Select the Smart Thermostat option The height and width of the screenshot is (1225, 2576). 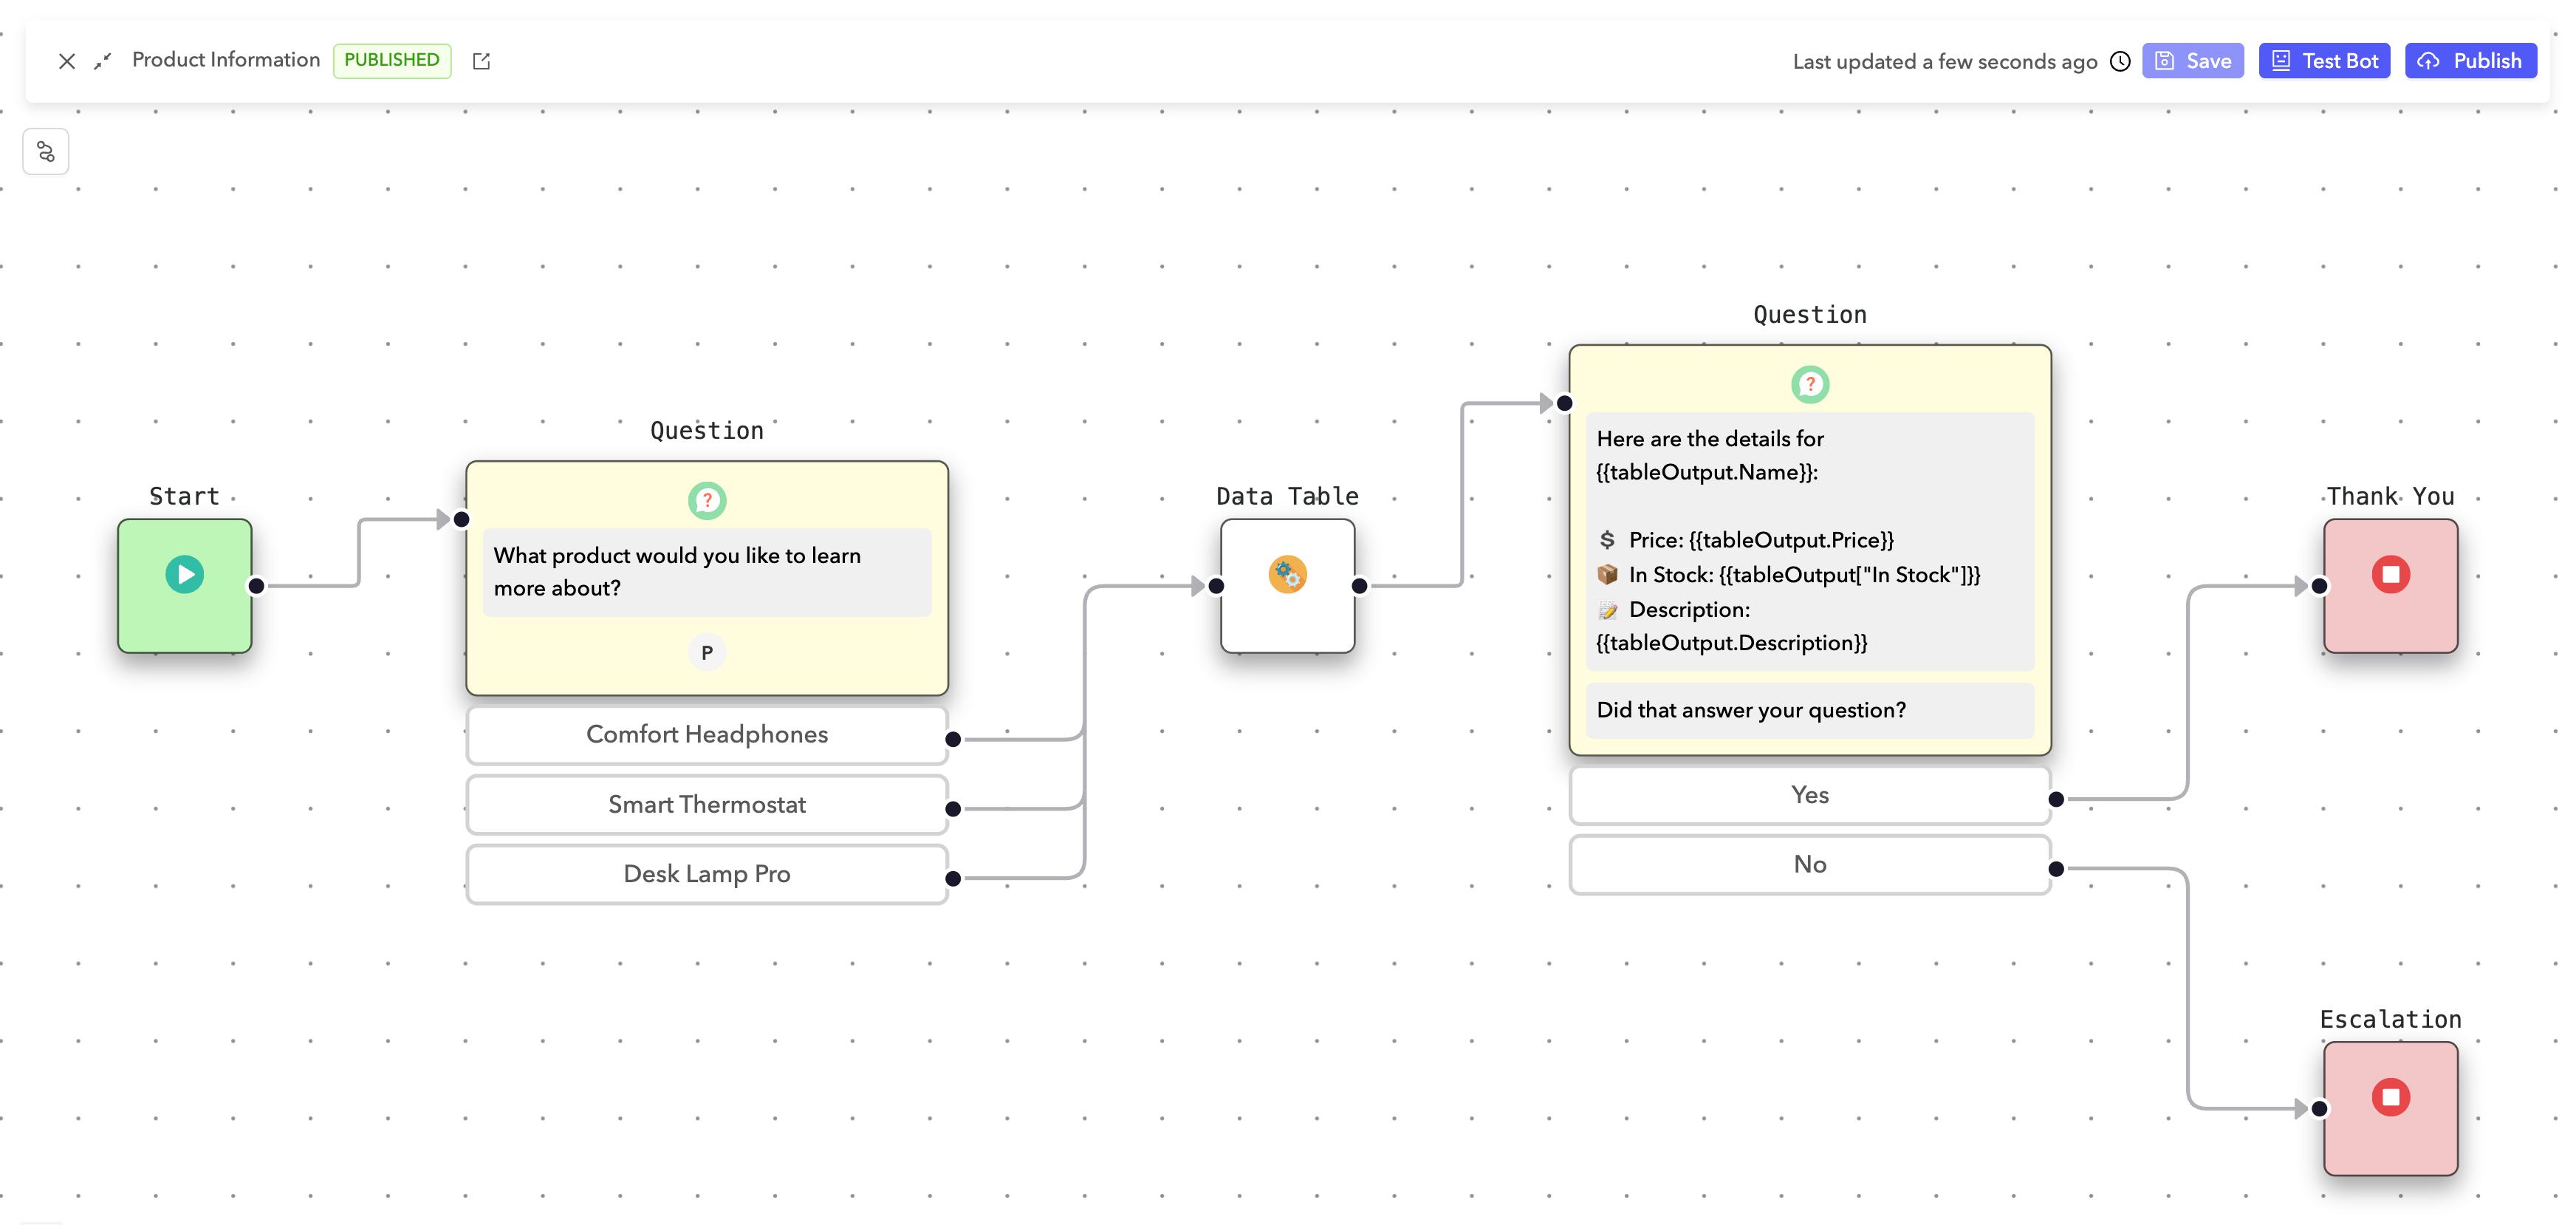[x=706, y=805]
